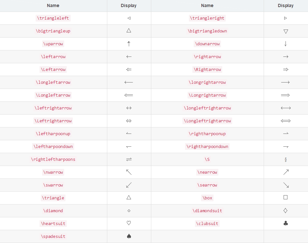Click the \clubsuit symbol glyph
The image size is (308, 243).
click(x=286, y=223)
